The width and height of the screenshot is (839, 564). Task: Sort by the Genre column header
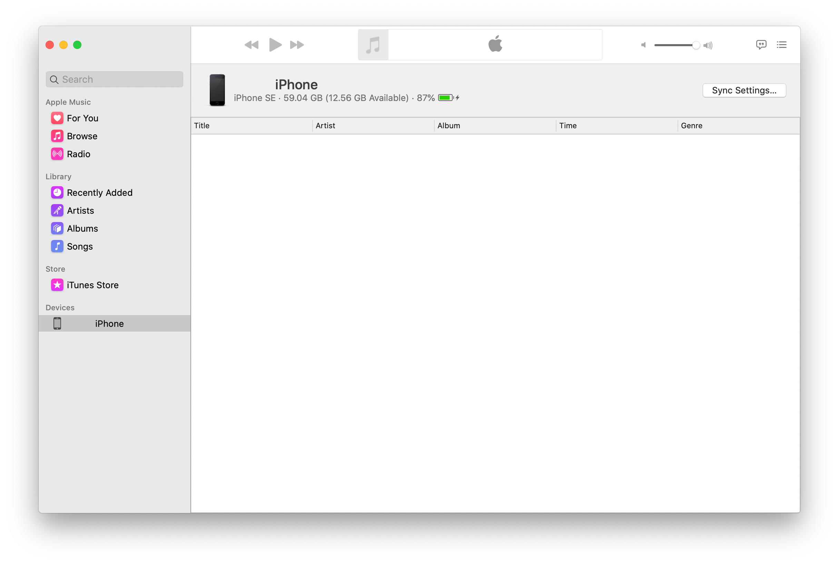pos(739,126)
